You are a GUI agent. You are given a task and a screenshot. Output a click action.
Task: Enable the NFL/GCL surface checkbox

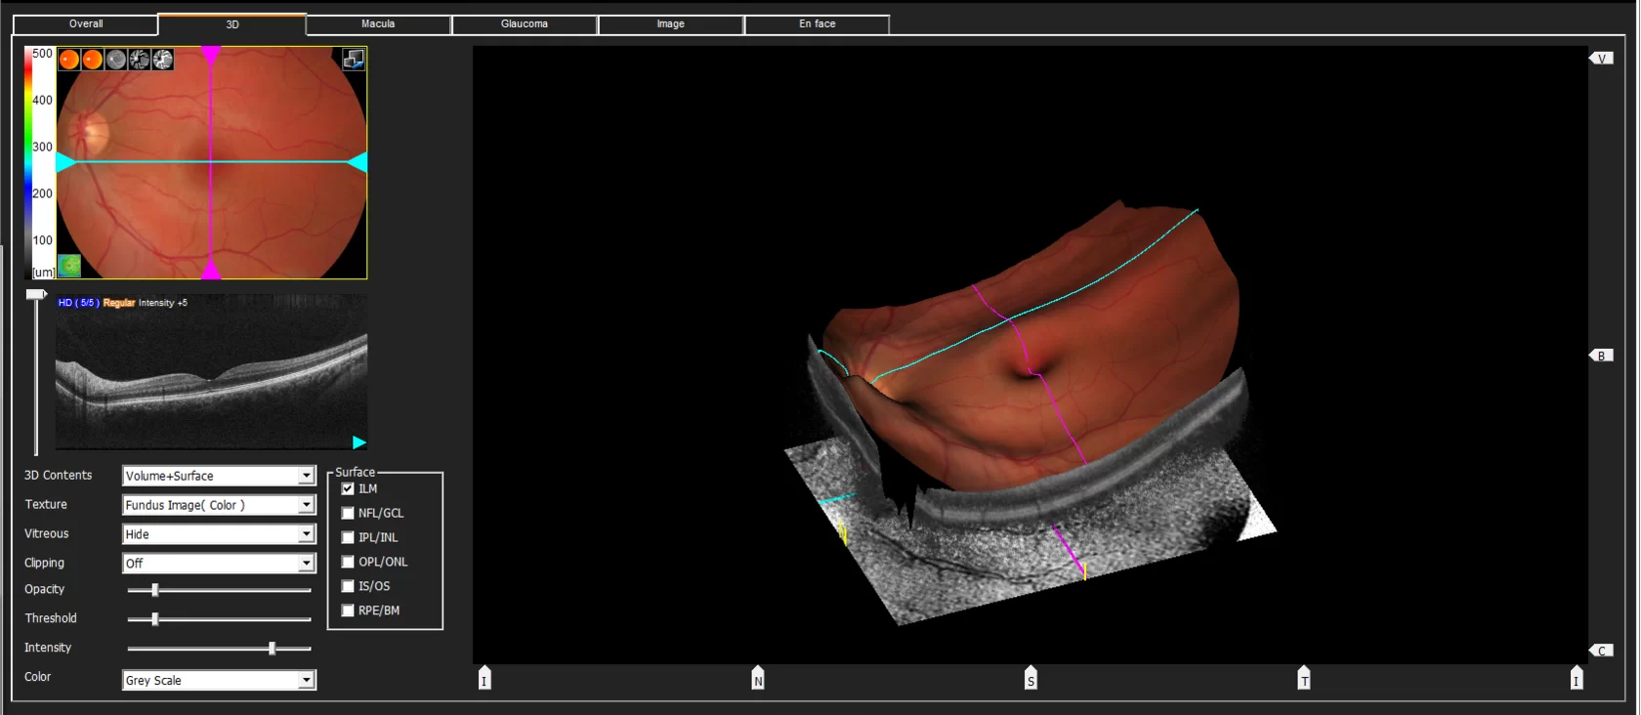348,513
